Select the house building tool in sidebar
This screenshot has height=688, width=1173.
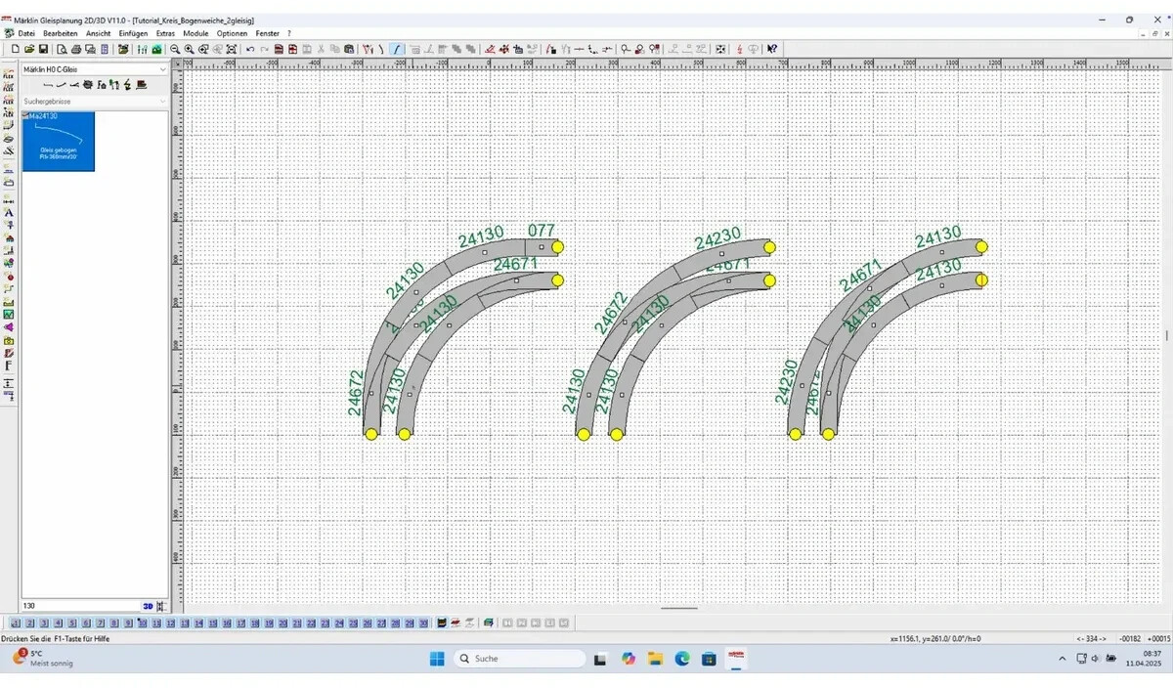[9, 237]
